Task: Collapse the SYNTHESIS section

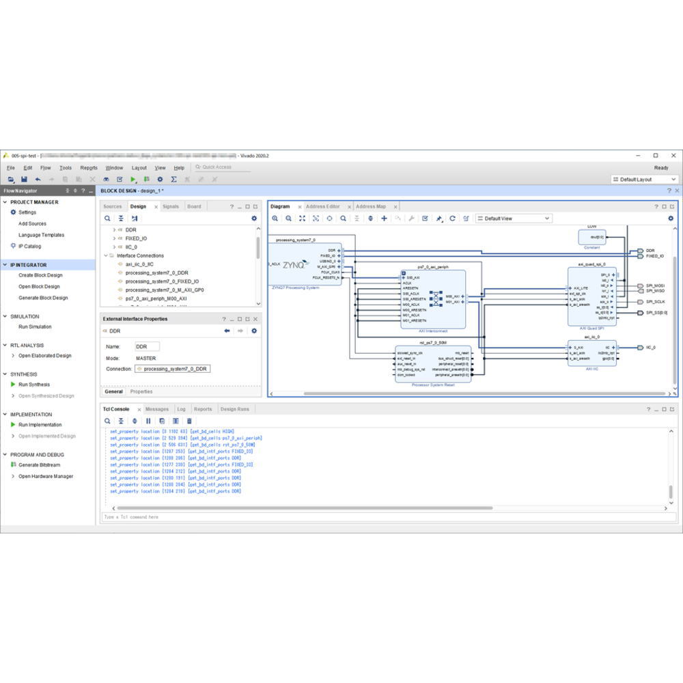Action: tap(5, 374)
